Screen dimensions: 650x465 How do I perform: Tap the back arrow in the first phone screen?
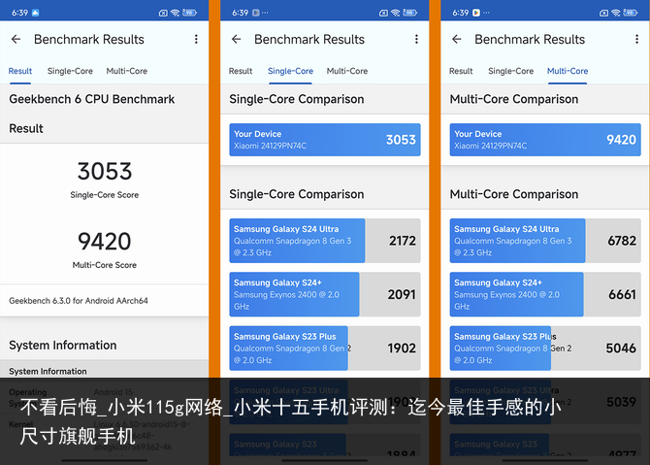click(16, 40)
